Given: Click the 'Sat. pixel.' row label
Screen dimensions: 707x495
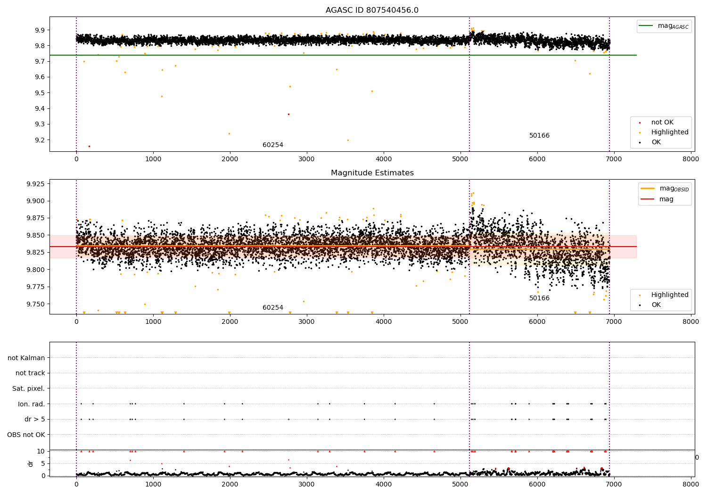Looking at the screenshot, I should pyautogui.click(x=28, y=388).
